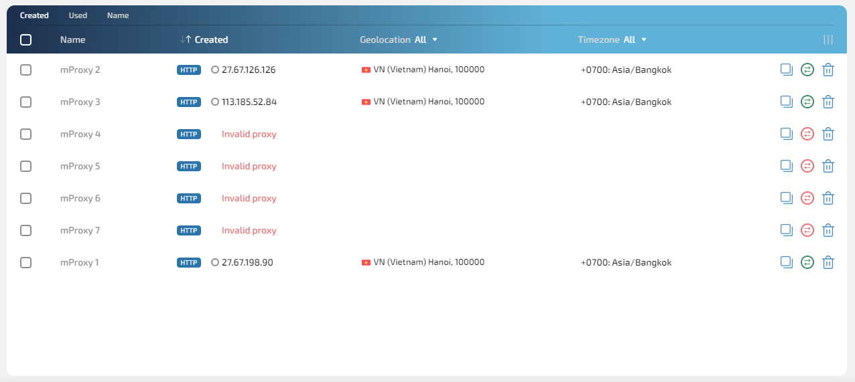Select the IP address 27.67.126.126
855x382 pixels.
pyautogui.click(x=249, y=70)
